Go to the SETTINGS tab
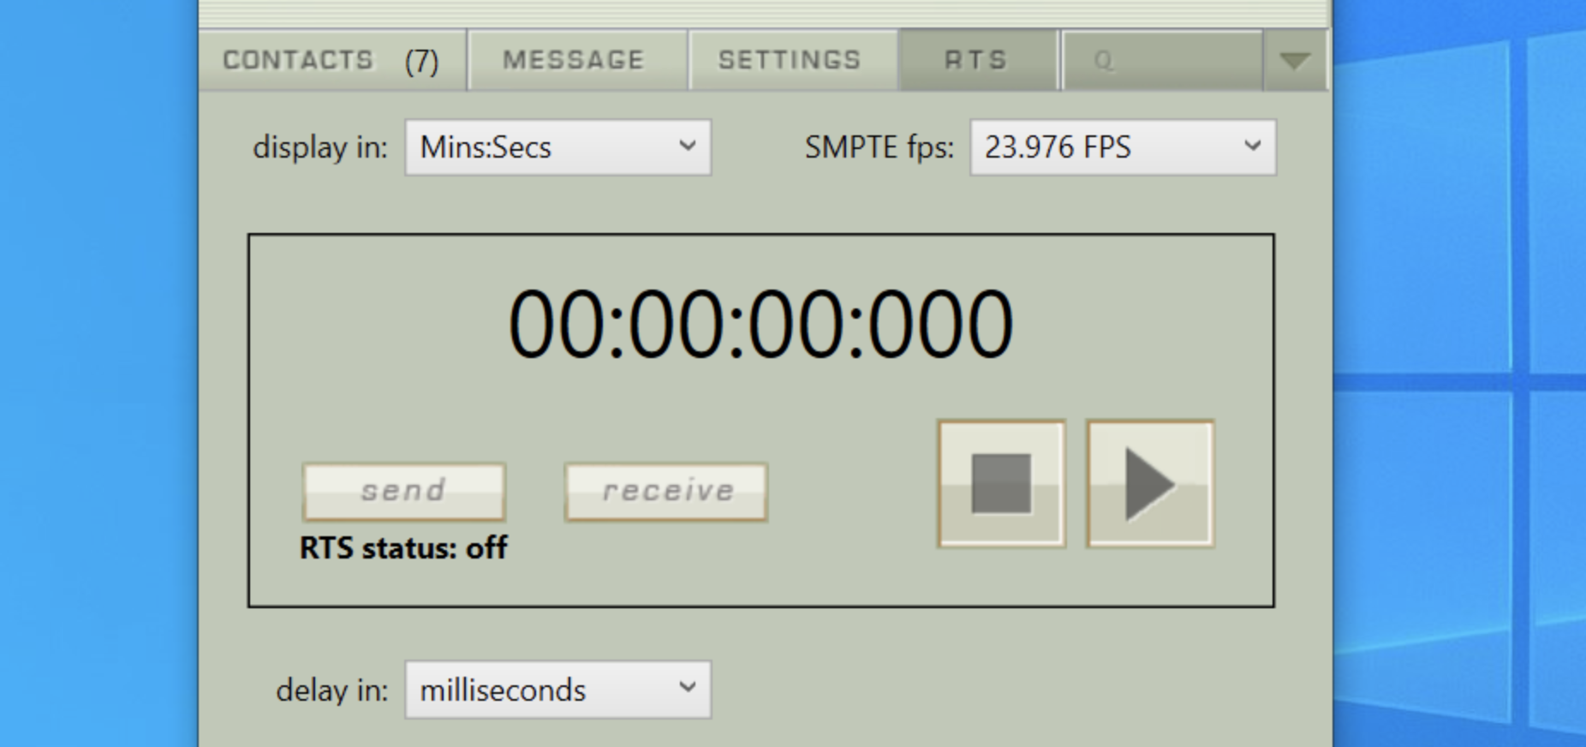Image resolution: width=1586 pixels, height=747 pixels. (x=790, y=60)
